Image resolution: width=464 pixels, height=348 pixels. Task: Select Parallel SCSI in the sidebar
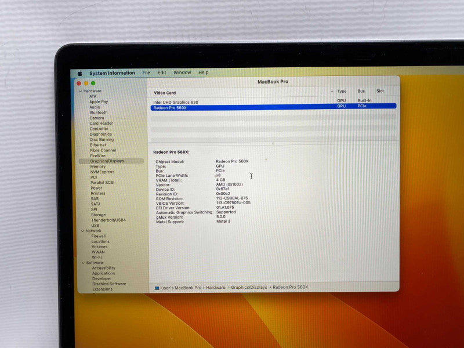click(103, 182)
